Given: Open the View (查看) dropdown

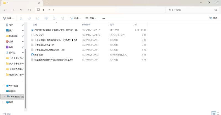Looking at the screenshot, I should point(91,18).
